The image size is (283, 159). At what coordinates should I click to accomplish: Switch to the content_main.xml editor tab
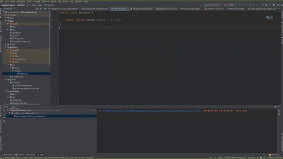[214, 9]
